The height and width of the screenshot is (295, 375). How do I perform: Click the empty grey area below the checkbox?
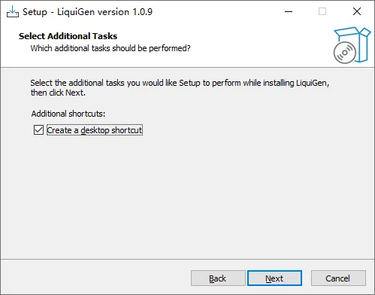click(x=187, y=196)
